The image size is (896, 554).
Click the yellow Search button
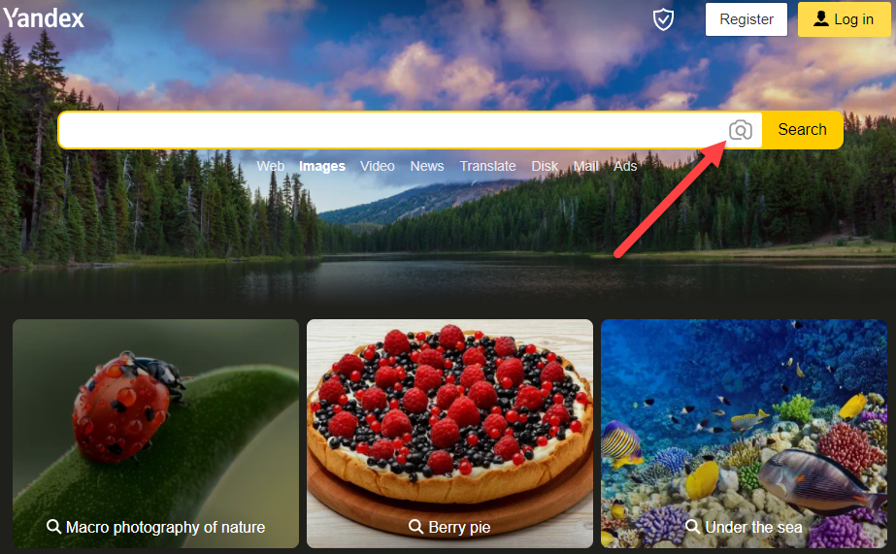(802, 130)
